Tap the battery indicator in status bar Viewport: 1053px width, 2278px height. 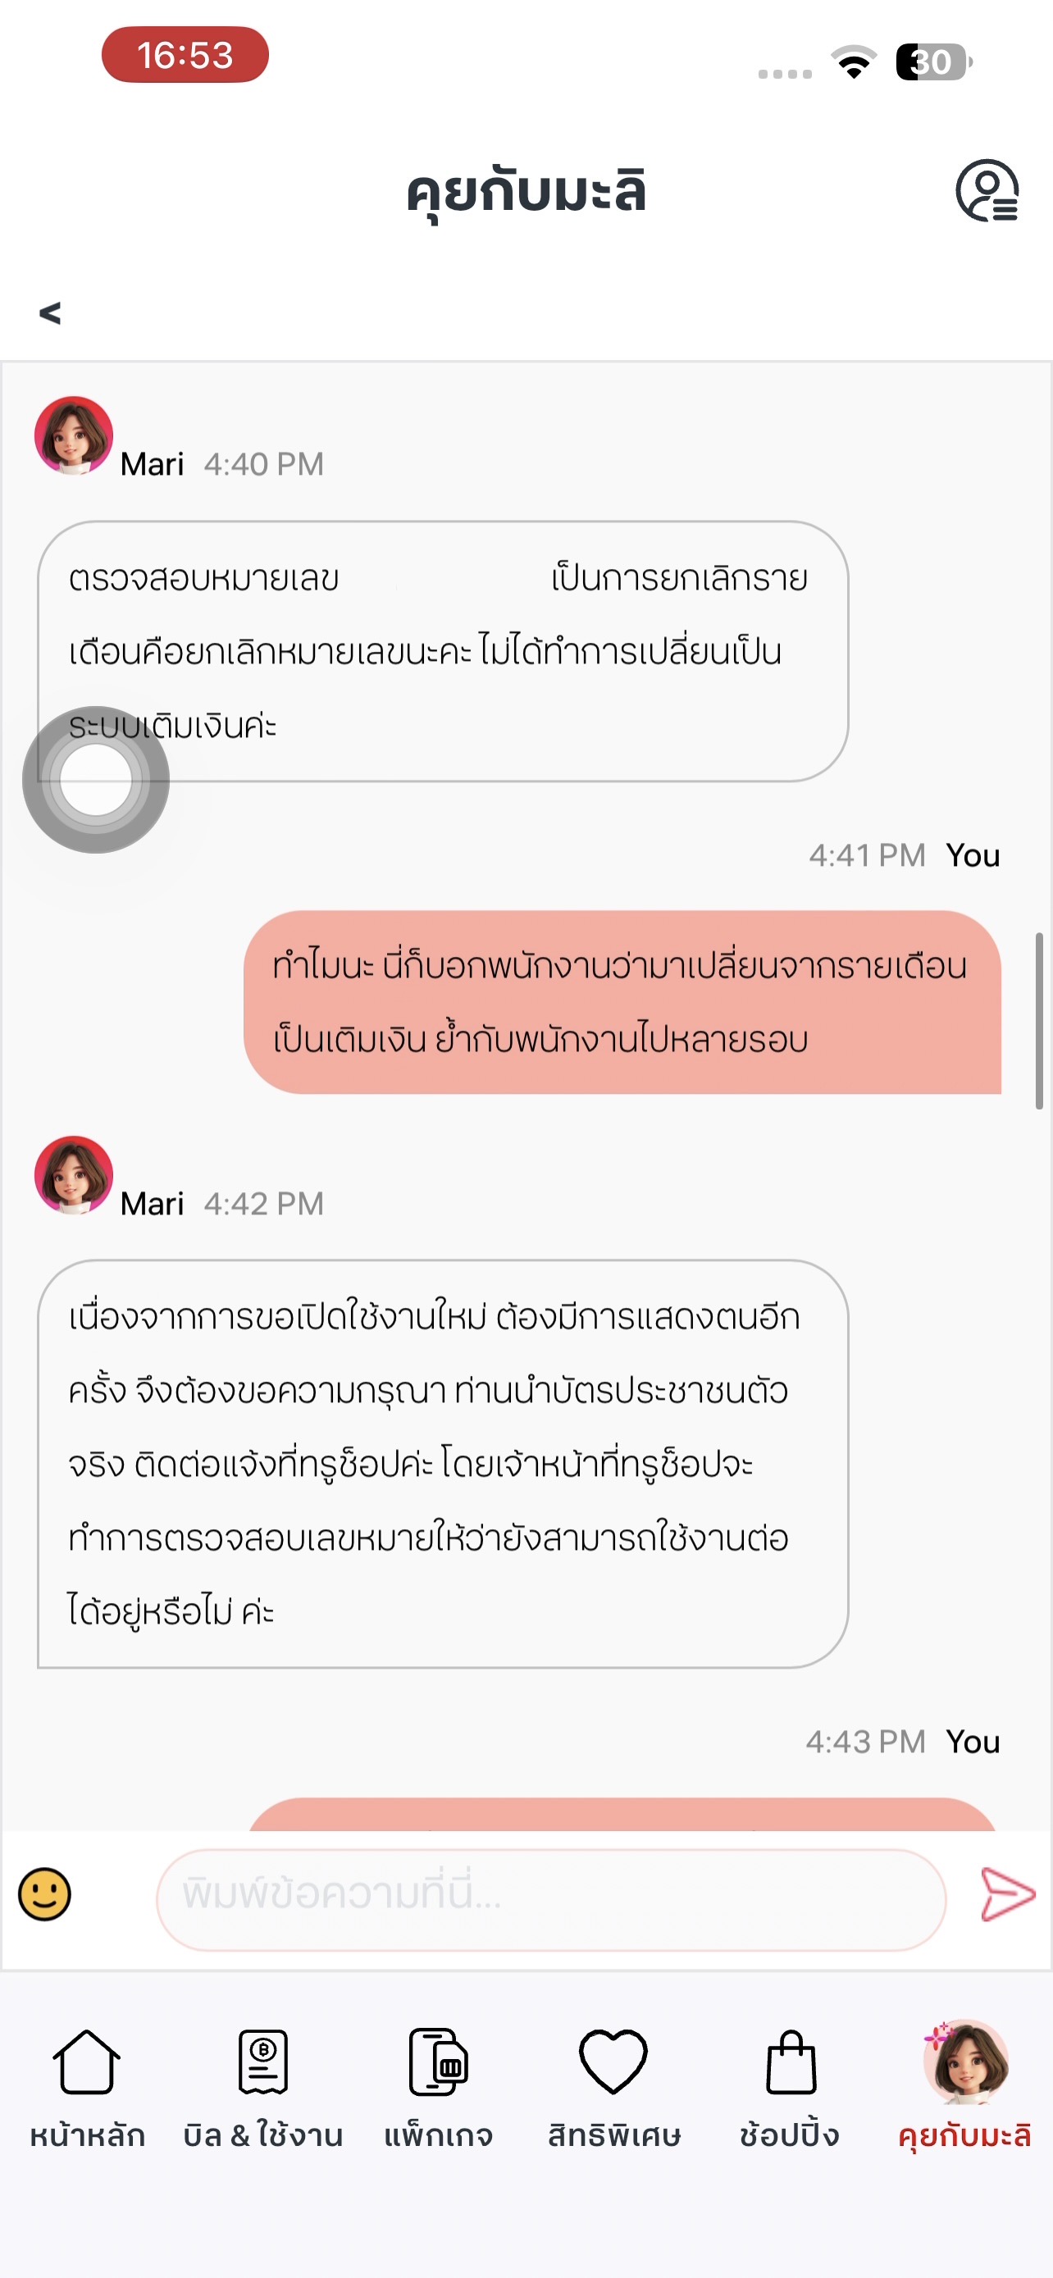(933, 62)
